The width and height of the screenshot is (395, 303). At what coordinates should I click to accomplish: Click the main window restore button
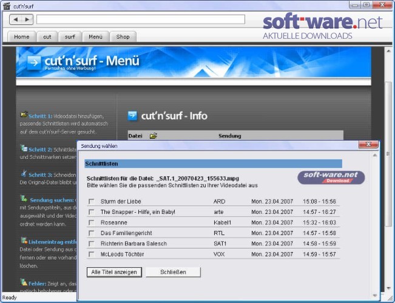[366, 5]
